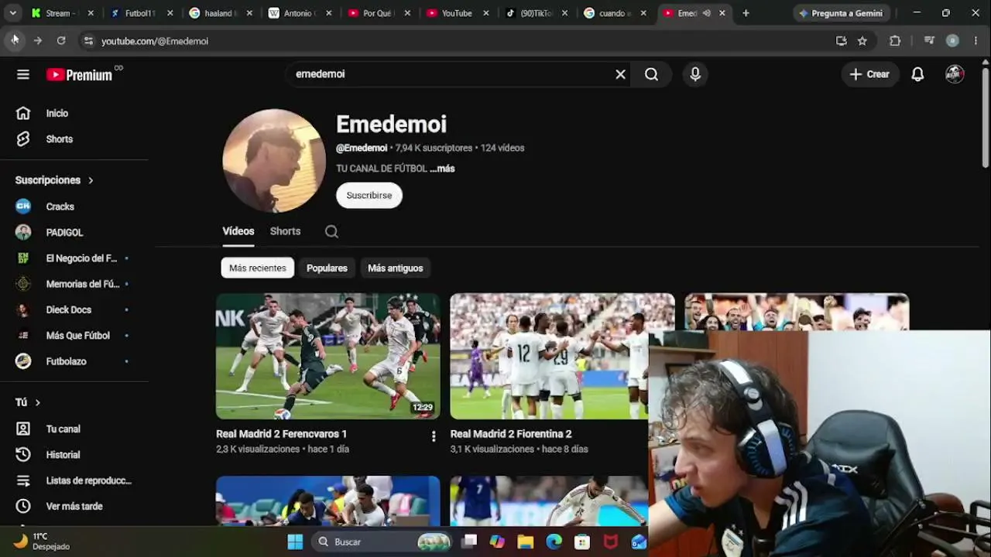Screen dimensions: 991x557
Task: Open Microsoft Store from taskbar
Action: [582, 542]
